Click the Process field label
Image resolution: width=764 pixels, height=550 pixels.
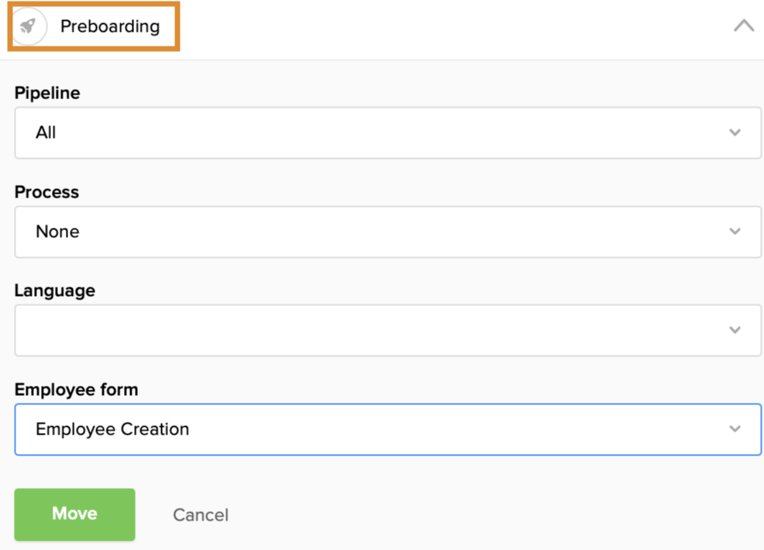click(x=46, y=192)
